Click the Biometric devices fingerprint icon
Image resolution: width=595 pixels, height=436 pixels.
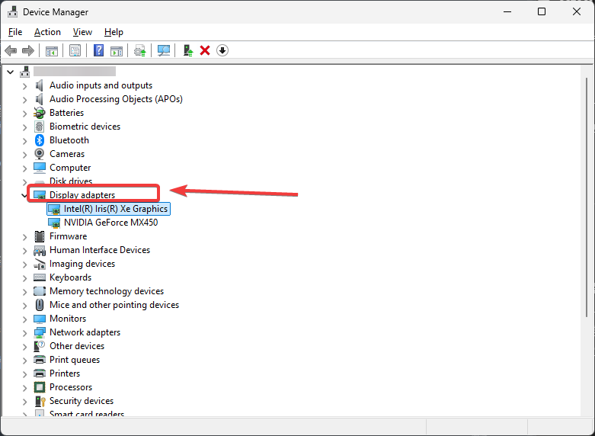(x=40, y=127)
